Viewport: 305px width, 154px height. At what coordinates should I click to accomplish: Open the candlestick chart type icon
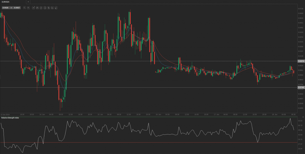[37, 8]
